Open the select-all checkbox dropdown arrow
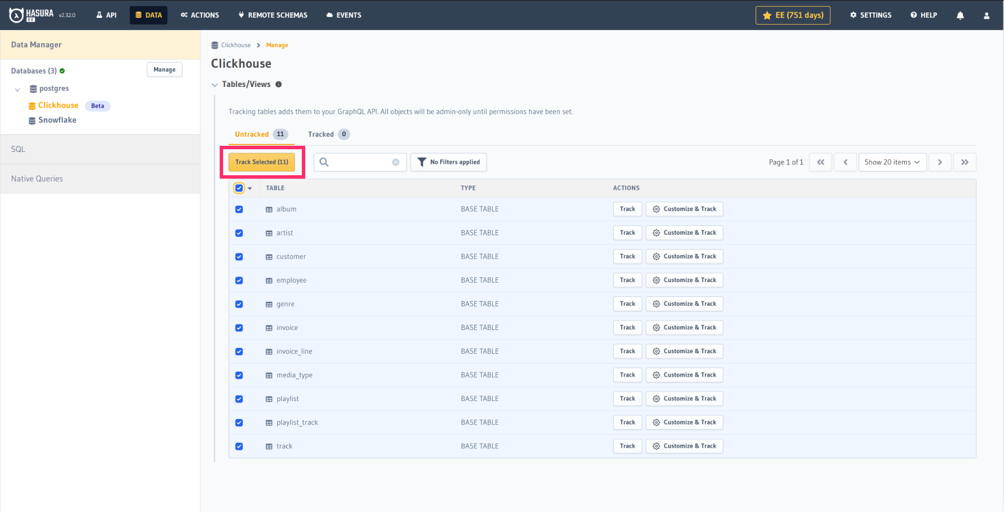Screen dimensions: 1004x512 [250, 188]
